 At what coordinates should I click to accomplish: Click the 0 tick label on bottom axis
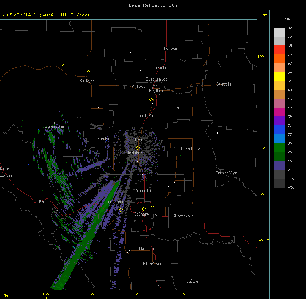tap(137, 294)
